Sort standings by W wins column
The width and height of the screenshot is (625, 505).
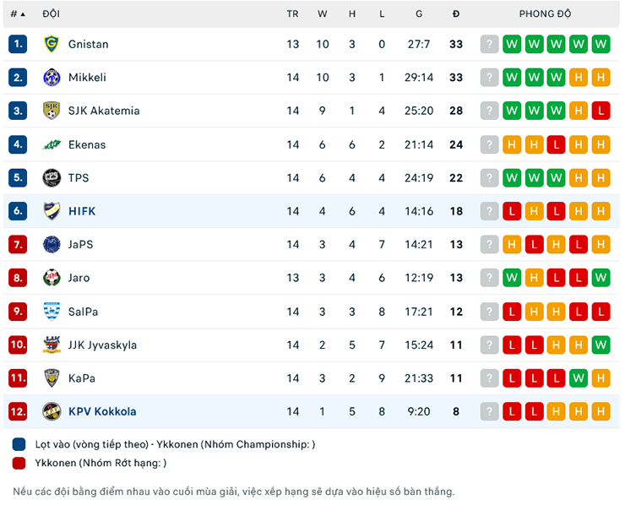(x=323, y=14)
